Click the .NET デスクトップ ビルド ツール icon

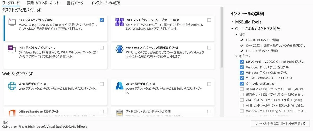pyautogui.click(x=12, y=50)
